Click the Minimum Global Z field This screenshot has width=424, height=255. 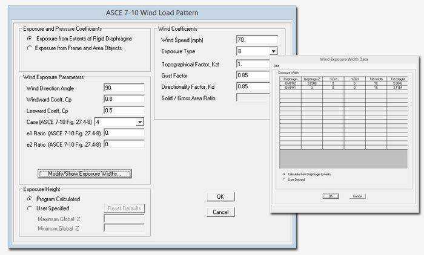[124, 228]
